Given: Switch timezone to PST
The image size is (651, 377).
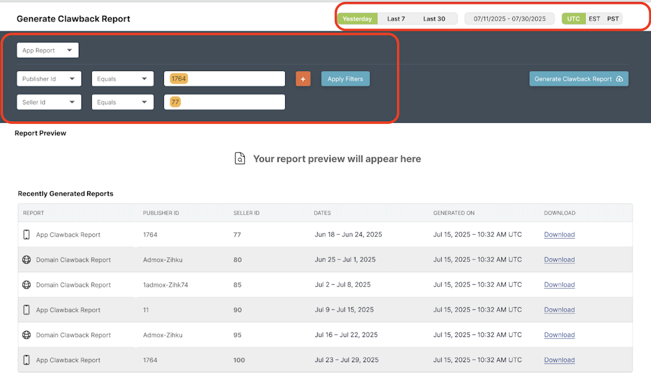Looking at the screenshot, I should click(613, 19).
